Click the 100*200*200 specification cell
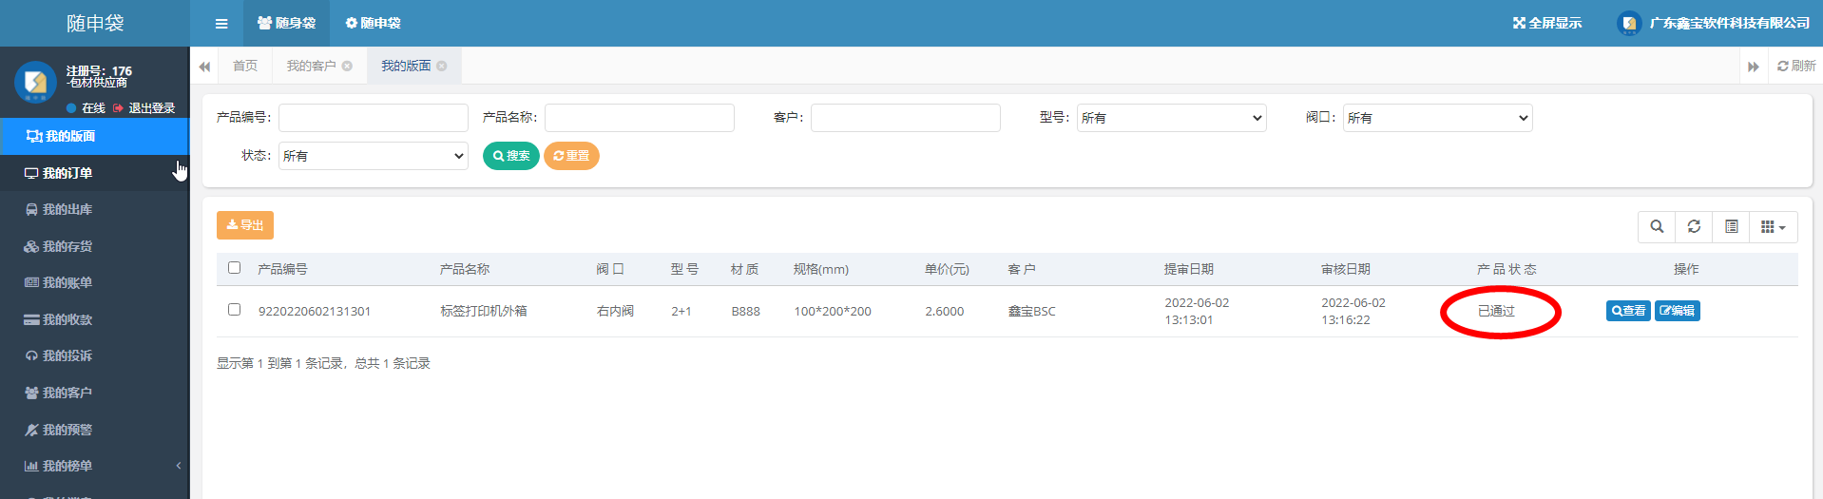The image size is (1823, 499). point(833,311)
